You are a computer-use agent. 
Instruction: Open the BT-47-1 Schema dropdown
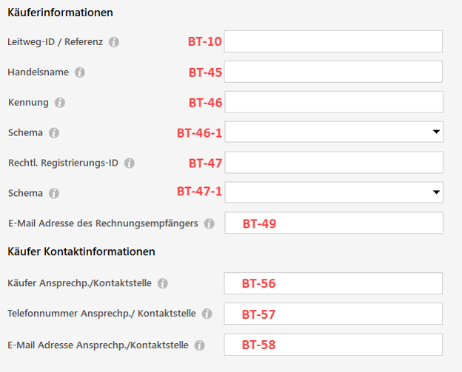[x=333, y=192]
